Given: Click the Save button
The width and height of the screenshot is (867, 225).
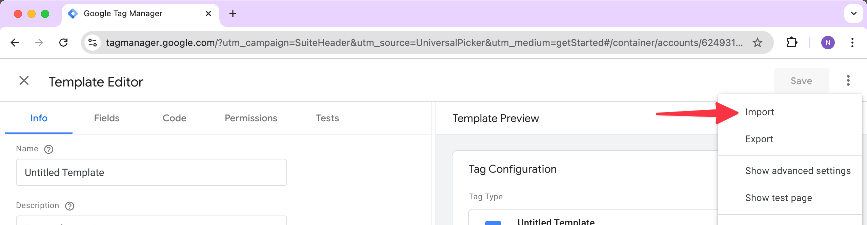Looking at the screenshot, I should click(801, 81).
